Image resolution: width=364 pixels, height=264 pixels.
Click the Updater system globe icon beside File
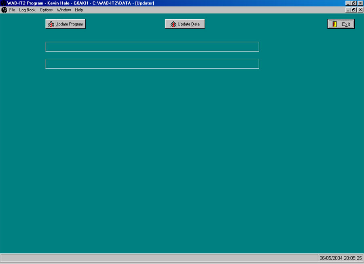pos(3,10)
